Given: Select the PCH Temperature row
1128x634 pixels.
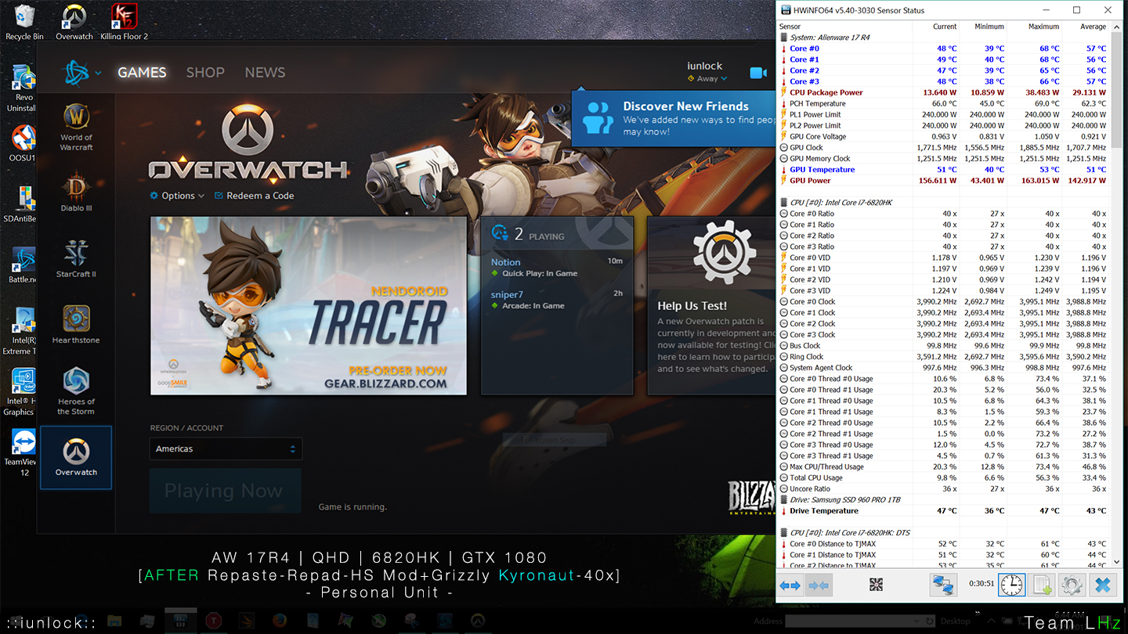Looking at the screenshot, I should (943, 103).
